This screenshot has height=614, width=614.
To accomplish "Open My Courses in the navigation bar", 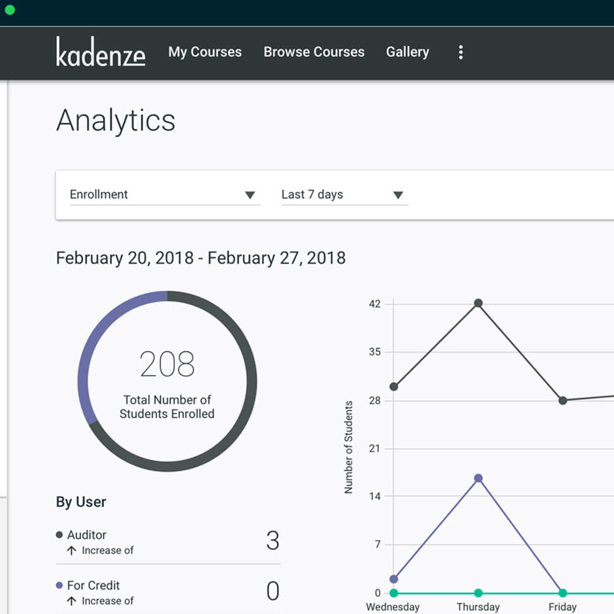I will click(205, 52).
